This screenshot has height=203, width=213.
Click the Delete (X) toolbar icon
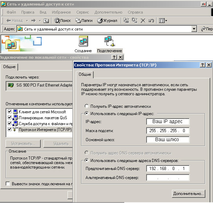pos(143,21)
